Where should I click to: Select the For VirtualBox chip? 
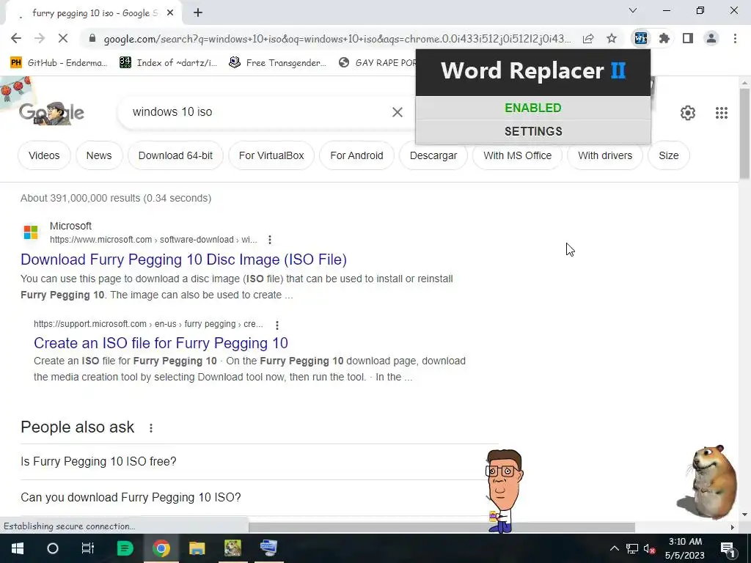pyautogui.click(x=271, y=155)
